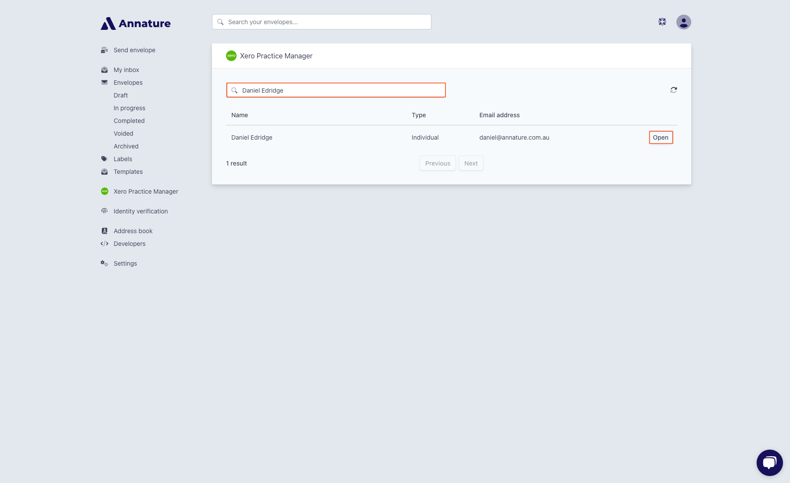View the Voided envelopes section

[123, 133]
